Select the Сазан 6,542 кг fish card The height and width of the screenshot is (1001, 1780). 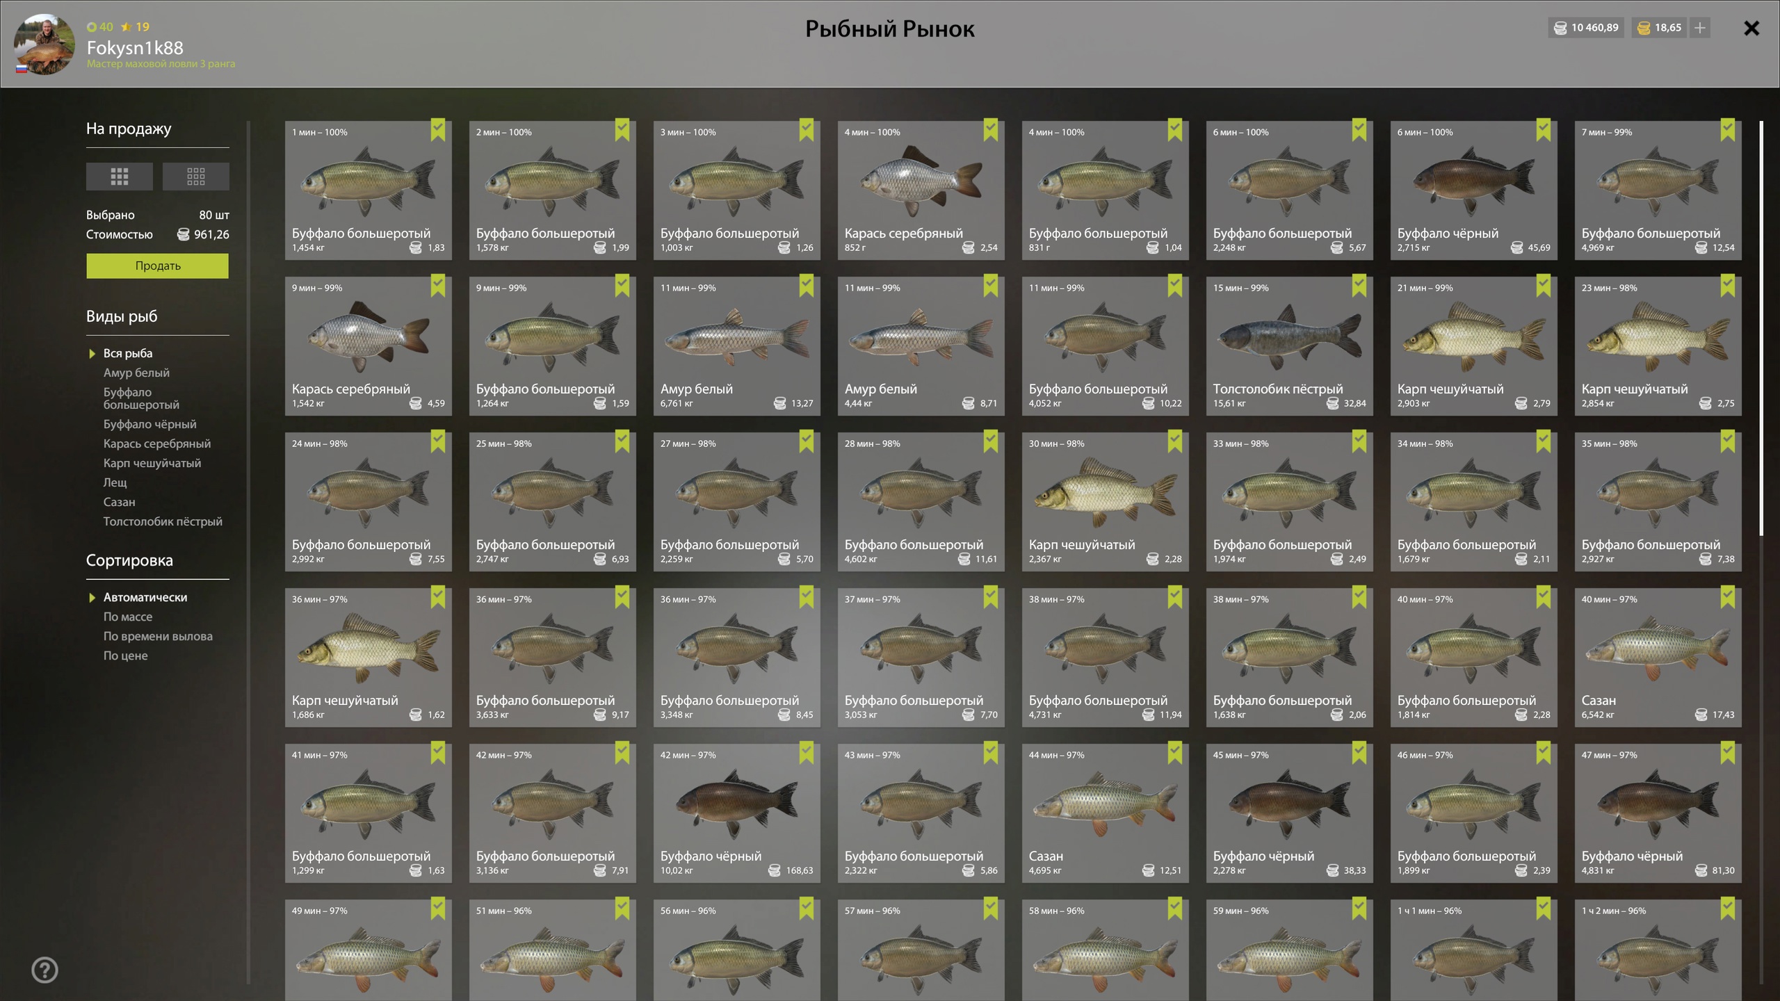(x=1658, y=658)
